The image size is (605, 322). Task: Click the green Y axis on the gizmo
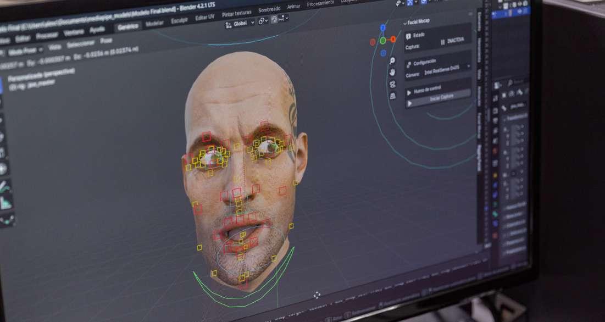[x=383, y=41]
